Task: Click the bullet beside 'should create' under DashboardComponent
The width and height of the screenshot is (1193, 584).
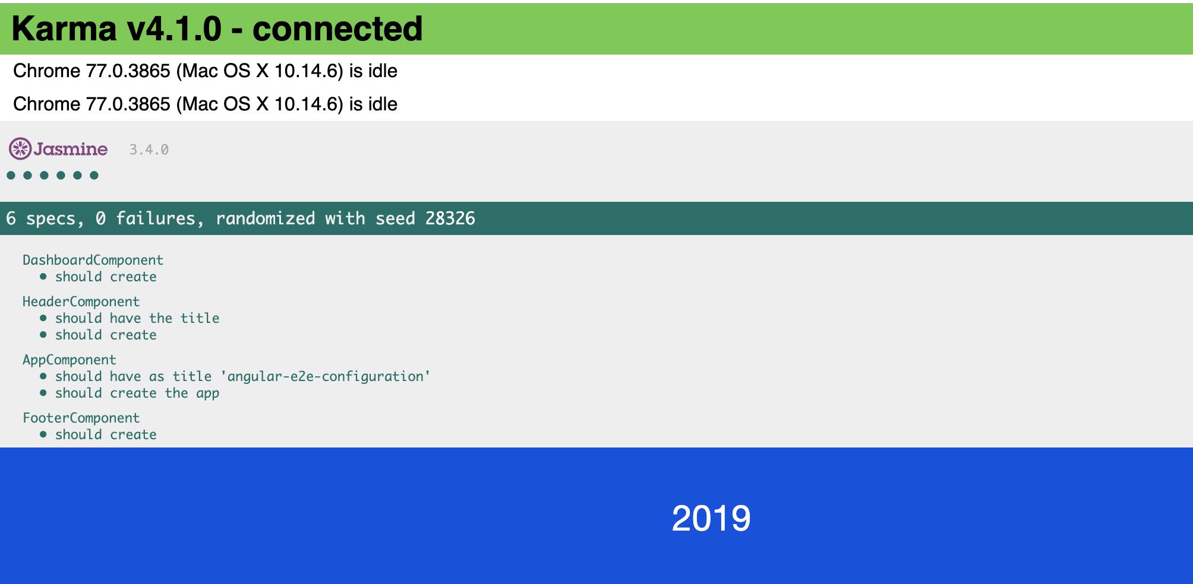Action: [43, 275]
